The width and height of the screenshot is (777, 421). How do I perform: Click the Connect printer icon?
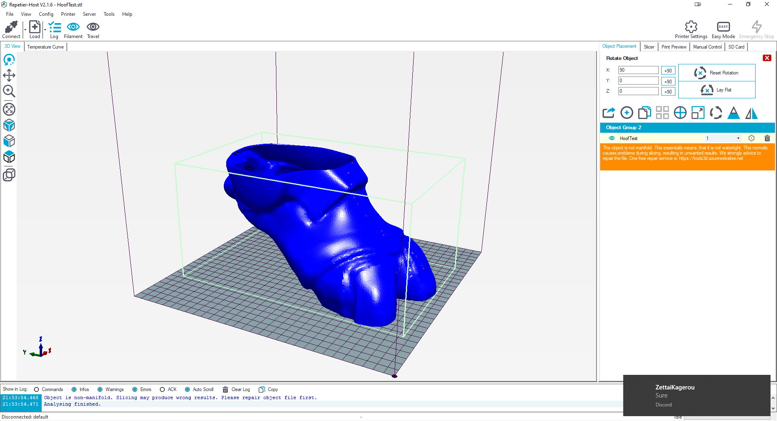point(11,27)
